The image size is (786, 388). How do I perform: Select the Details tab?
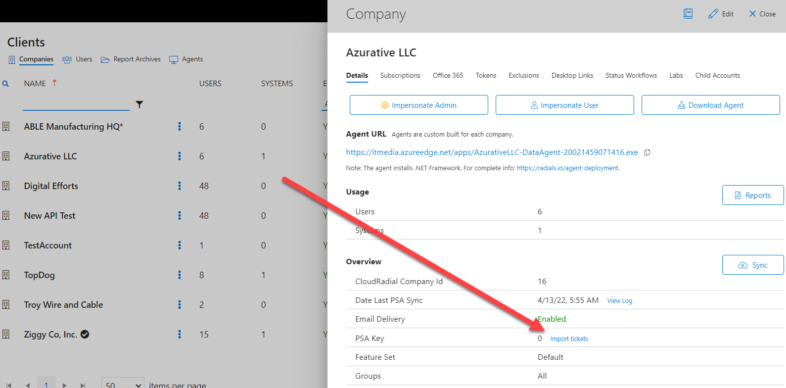click(x=357, y=76)
